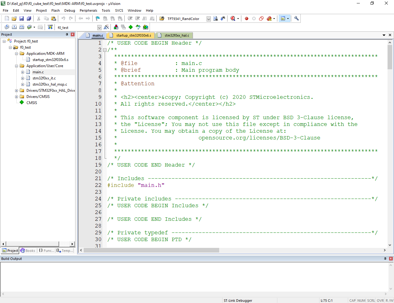Insert a breakpoint with the red dot icon
The image size is (394, 303).
[247, 18]
